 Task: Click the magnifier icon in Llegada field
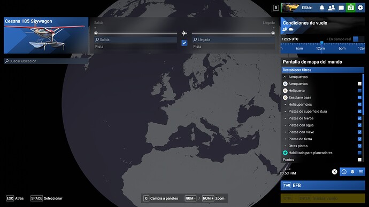coord(195,39)
